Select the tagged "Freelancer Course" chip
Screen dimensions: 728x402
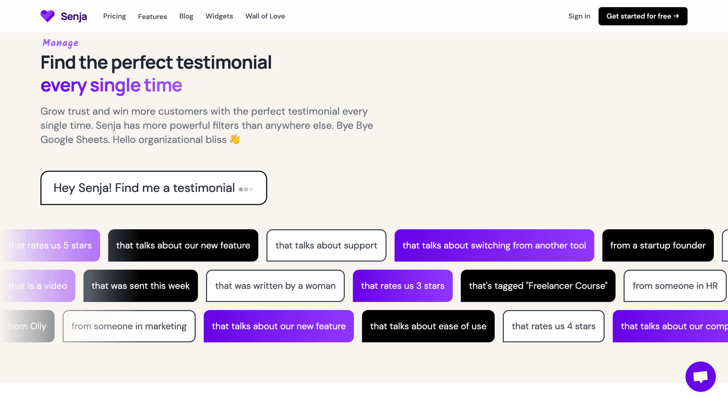(x=538, y=286)
